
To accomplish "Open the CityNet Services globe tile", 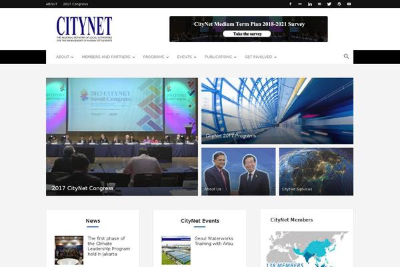I will click(x=316, y=172).
